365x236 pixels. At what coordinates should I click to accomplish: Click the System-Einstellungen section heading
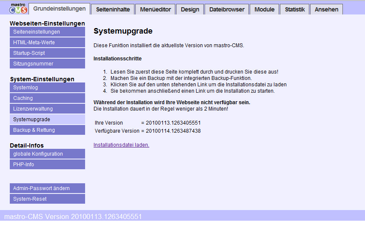click(42, 79)
